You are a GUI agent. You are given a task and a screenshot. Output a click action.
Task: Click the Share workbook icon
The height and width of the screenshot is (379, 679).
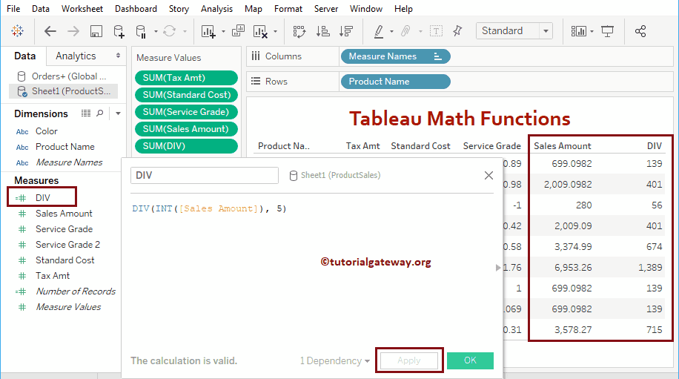point(640,31)
